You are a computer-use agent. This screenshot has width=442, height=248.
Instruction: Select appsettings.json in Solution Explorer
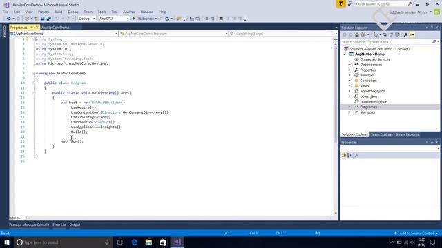click(x=372, y=91)
